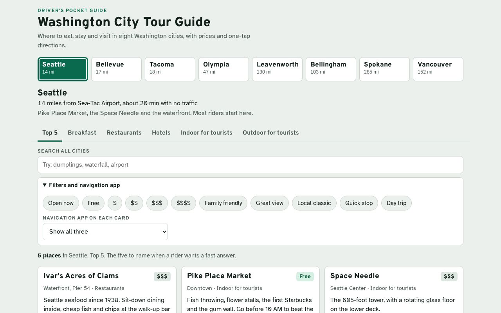The height and width of the screenshot is (313, 501).
Task: Toggle the $$$ price filter chip
Action: [157, 203]
